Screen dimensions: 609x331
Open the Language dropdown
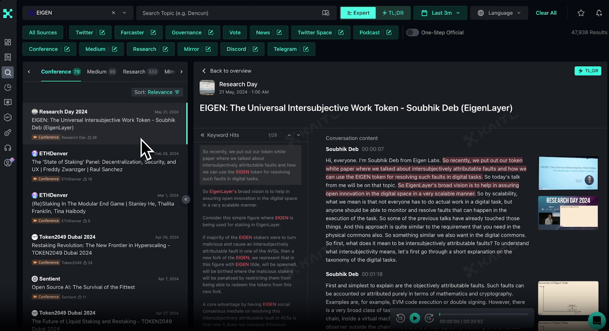point(499,13)
